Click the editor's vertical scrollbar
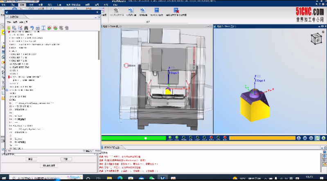 [99, 45]
